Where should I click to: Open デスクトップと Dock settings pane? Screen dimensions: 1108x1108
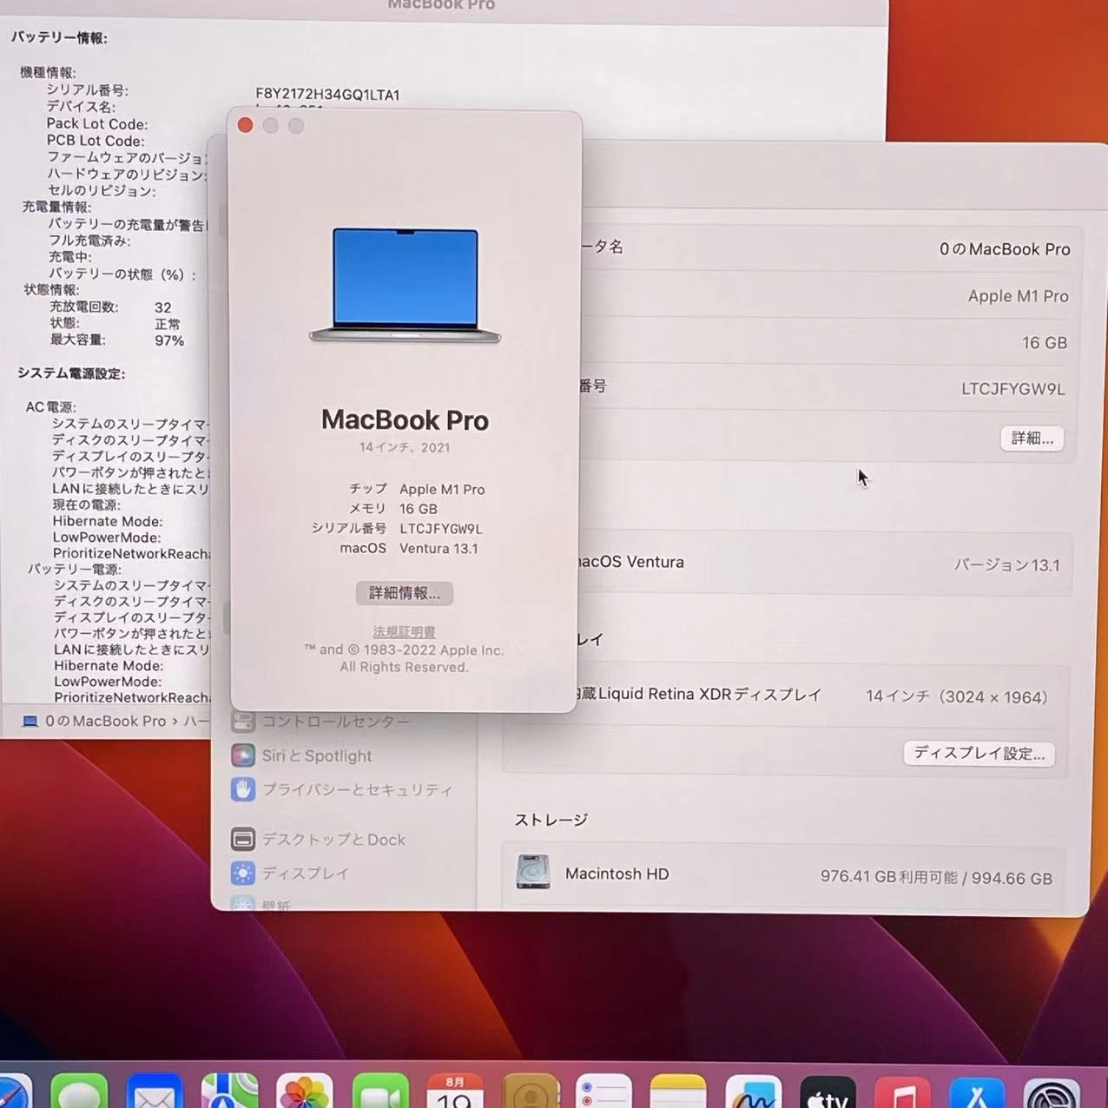pyautogui.click(x=334, y=840)
